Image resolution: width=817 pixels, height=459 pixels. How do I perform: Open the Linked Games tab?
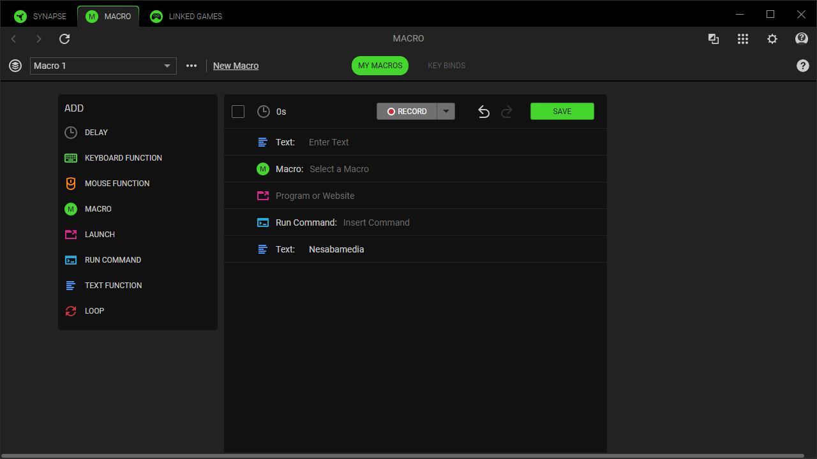[186, 17]
